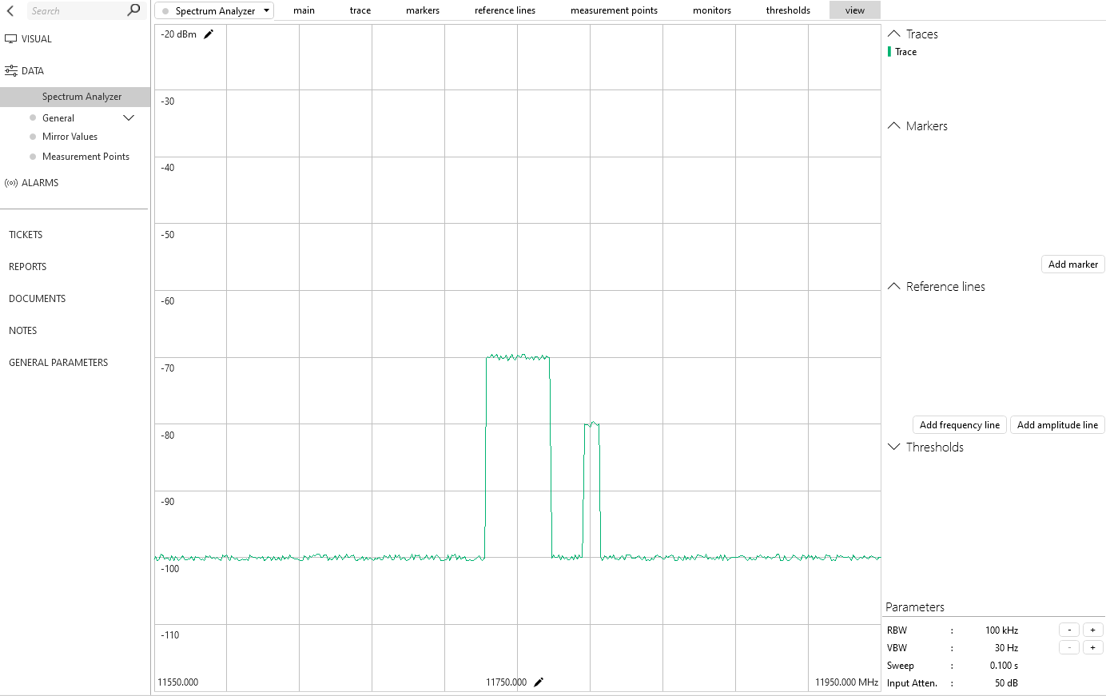
Task: Edit the 11750.000 center frequency via pencil icon
Action: click(x=538, y=682)
